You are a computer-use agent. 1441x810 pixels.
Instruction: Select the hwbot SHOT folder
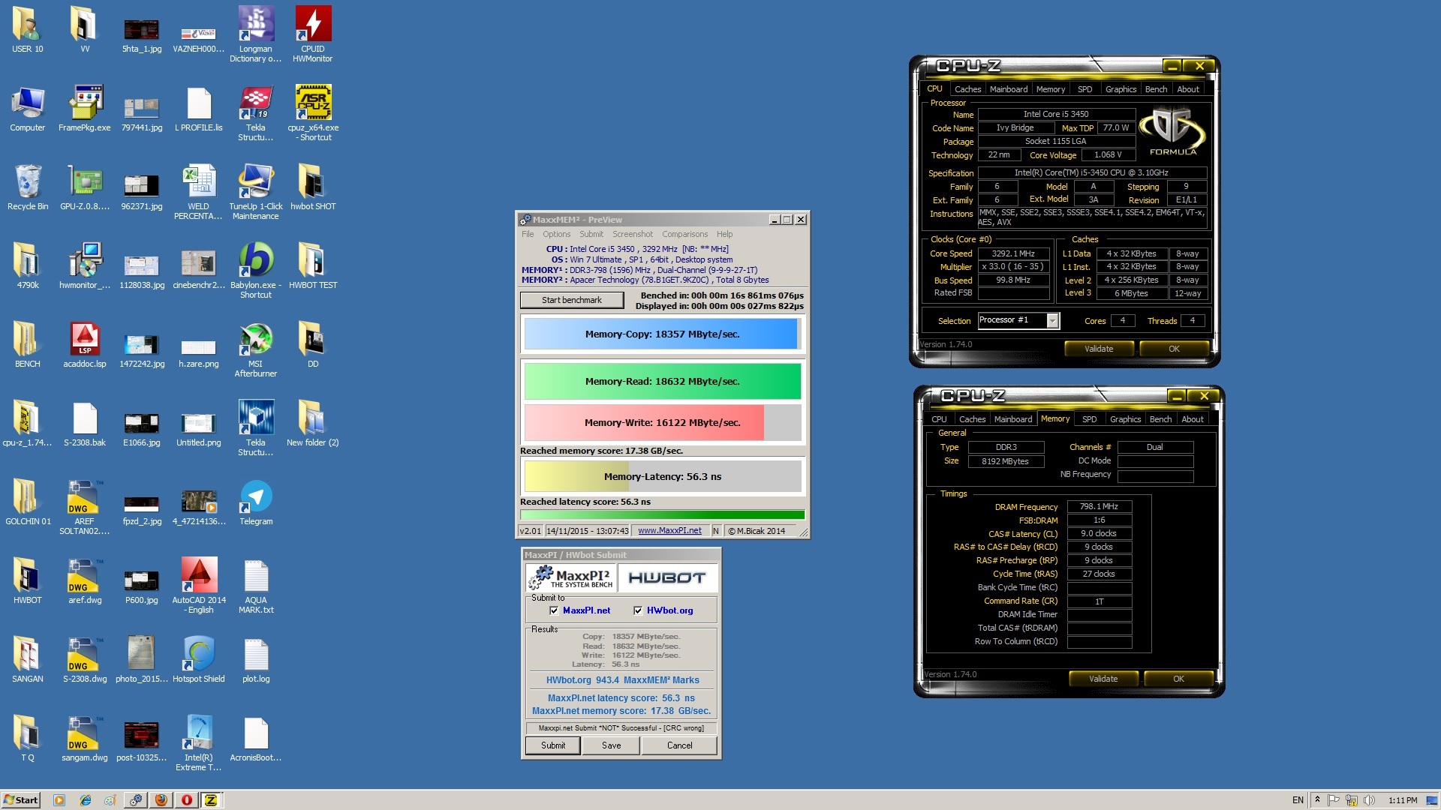(313, 187)
